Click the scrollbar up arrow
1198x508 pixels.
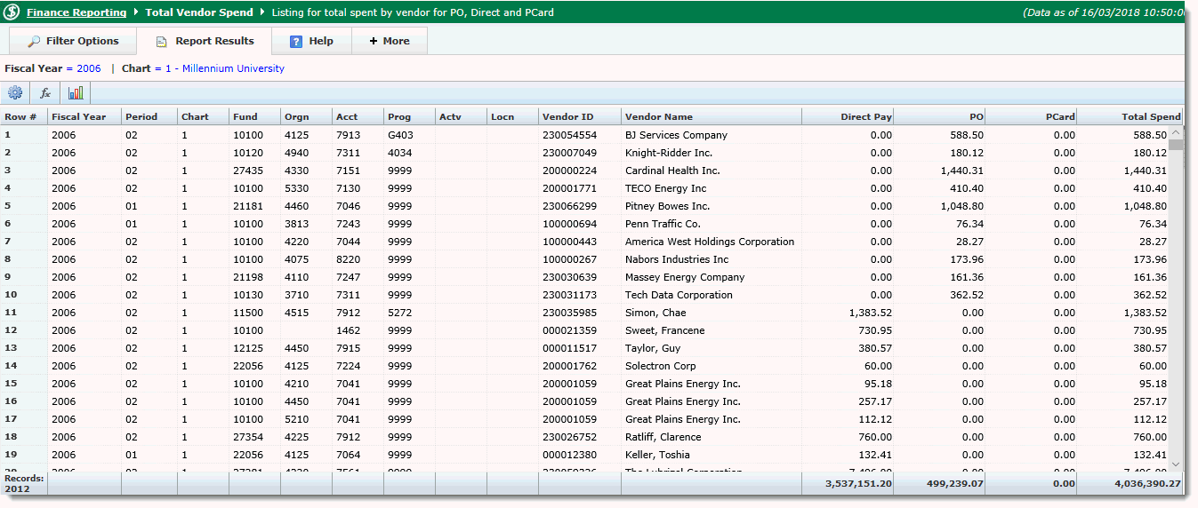click(1176, 132)
